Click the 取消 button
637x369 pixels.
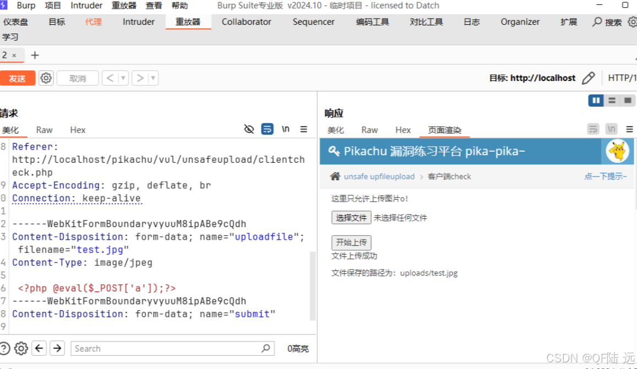[78, 78]
